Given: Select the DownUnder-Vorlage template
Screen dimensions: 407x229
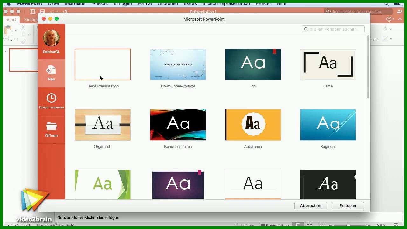Looking at the screenshot, I should click(178, 64).
